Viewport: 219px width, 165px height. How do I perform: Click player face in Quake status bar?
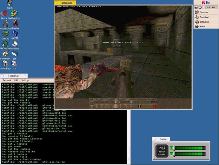(x=116, y=106)
